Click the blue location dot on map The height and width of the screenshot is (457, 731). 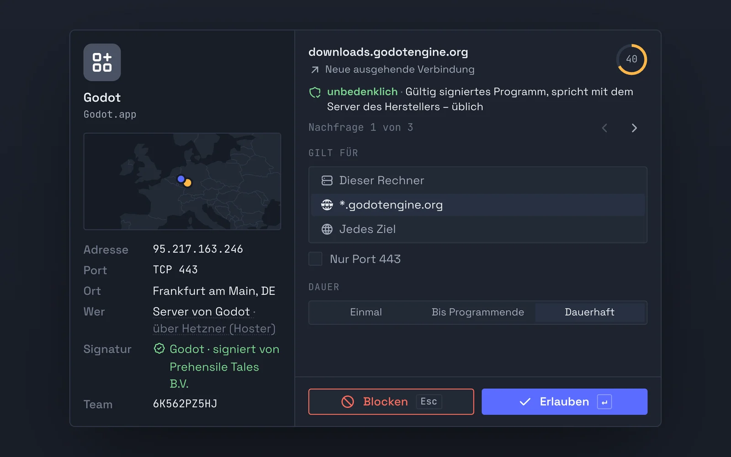coord(181,179)
